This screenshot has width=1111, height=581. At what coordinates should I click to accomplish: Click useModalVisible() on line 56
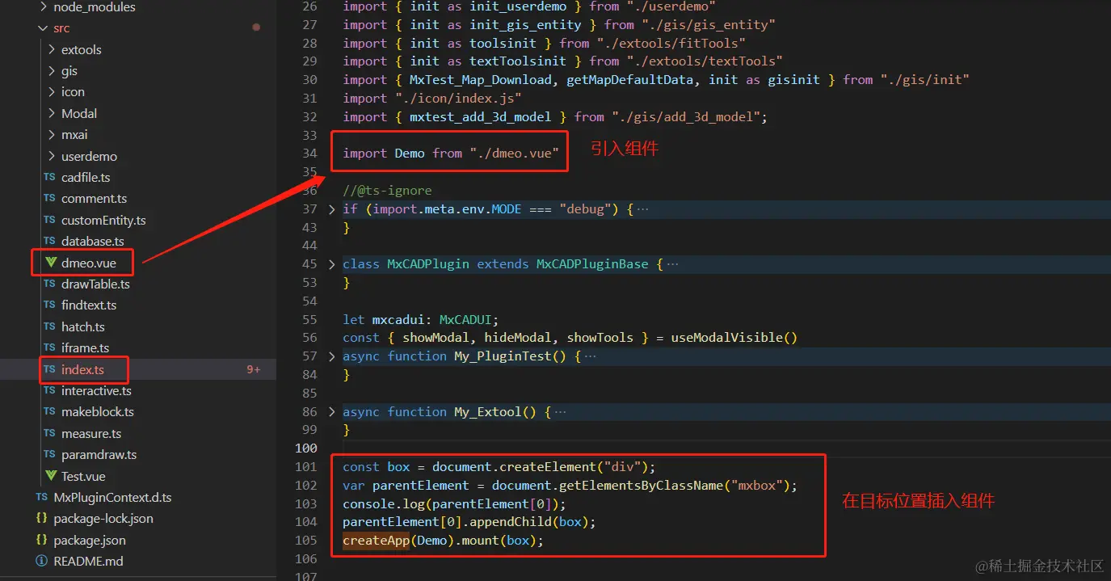[x=734, y=338]
